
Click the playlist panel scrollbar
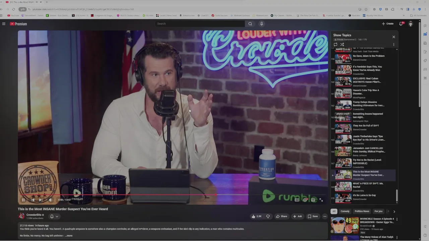tap(397, 195)
